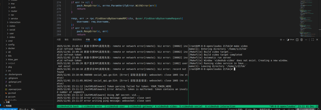This screenshot has width=321, height=110.
Task: Expand the router folder
Action: pyautogui.click(x=14, y=11)
